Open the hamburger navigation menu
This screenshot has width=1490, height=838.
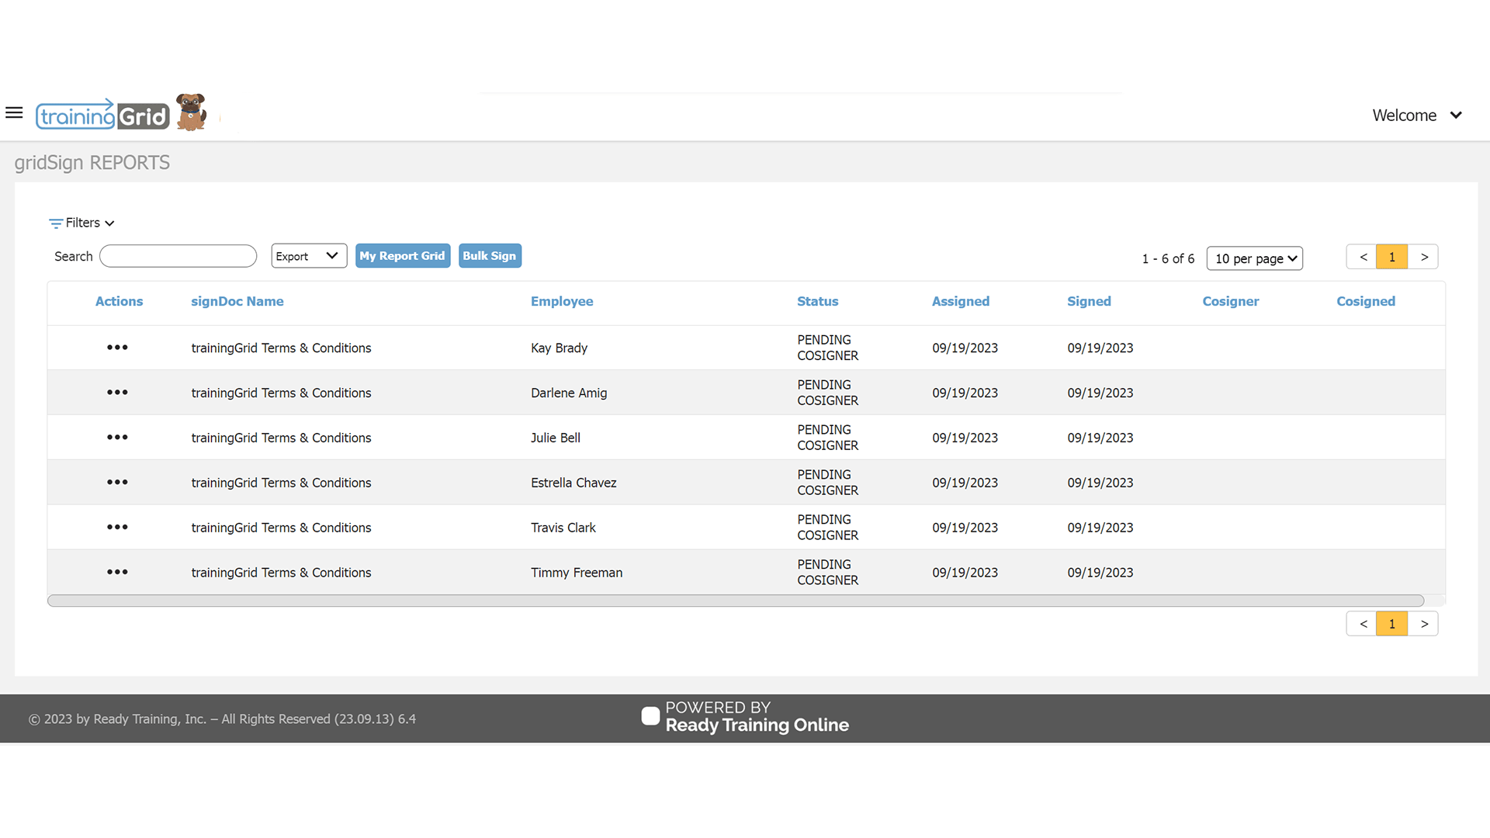pyautogui.click(x=14, y=113)
